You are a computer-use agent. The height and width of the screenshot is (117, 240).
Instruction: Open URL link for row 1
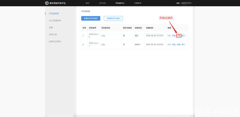[x=169, y=35]
